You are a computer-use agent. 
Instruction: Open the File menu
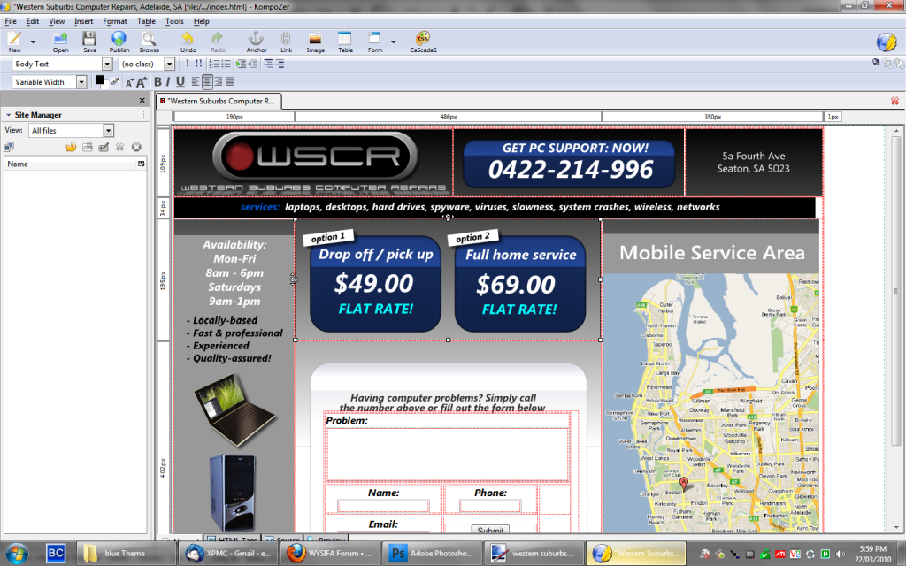click(x=11, y=21)
